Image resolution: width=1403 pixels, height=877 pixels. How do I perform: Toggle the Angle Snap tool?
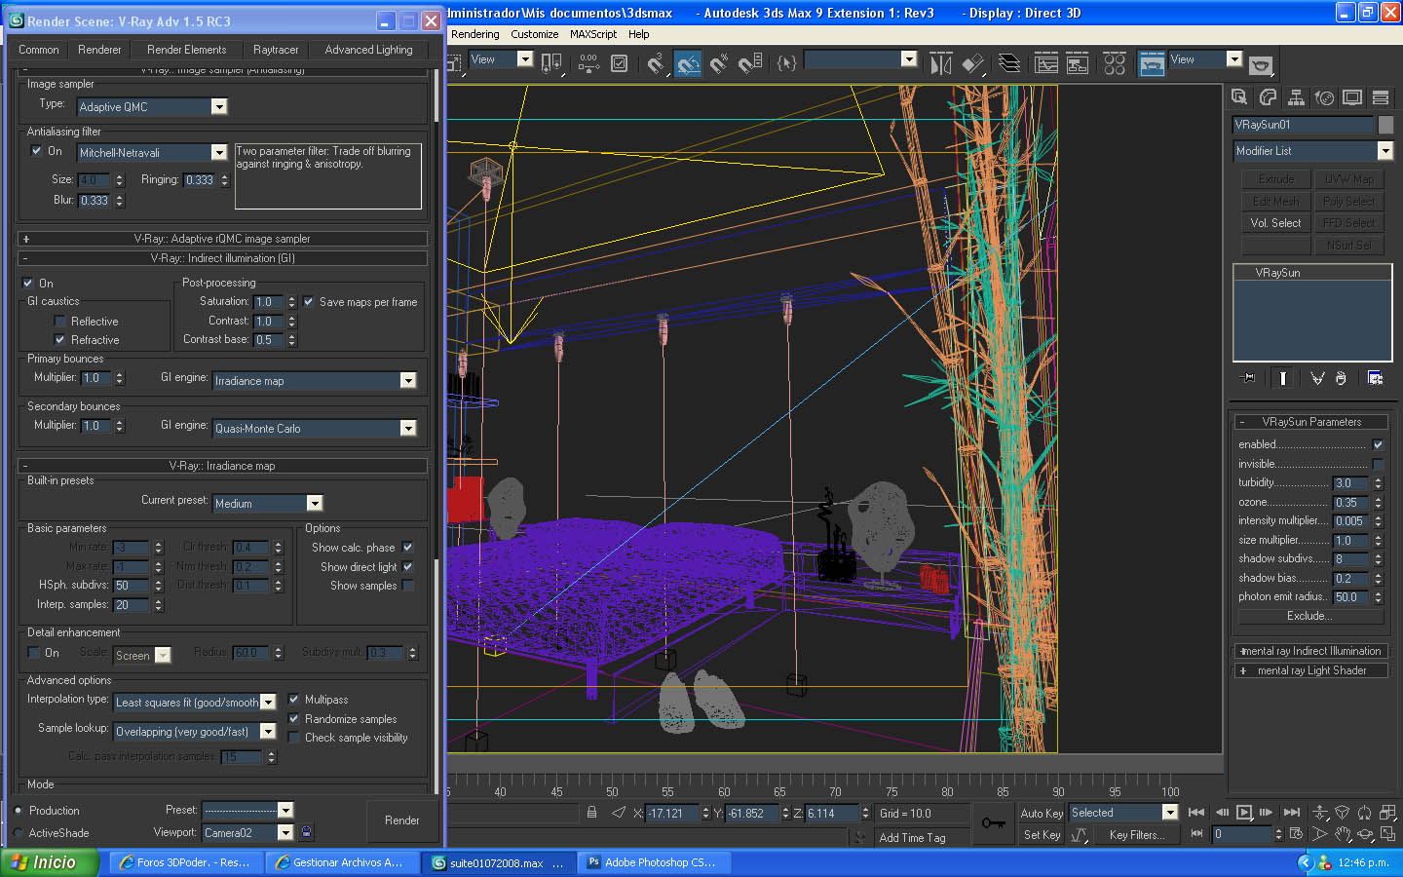(x=688, y=64)
